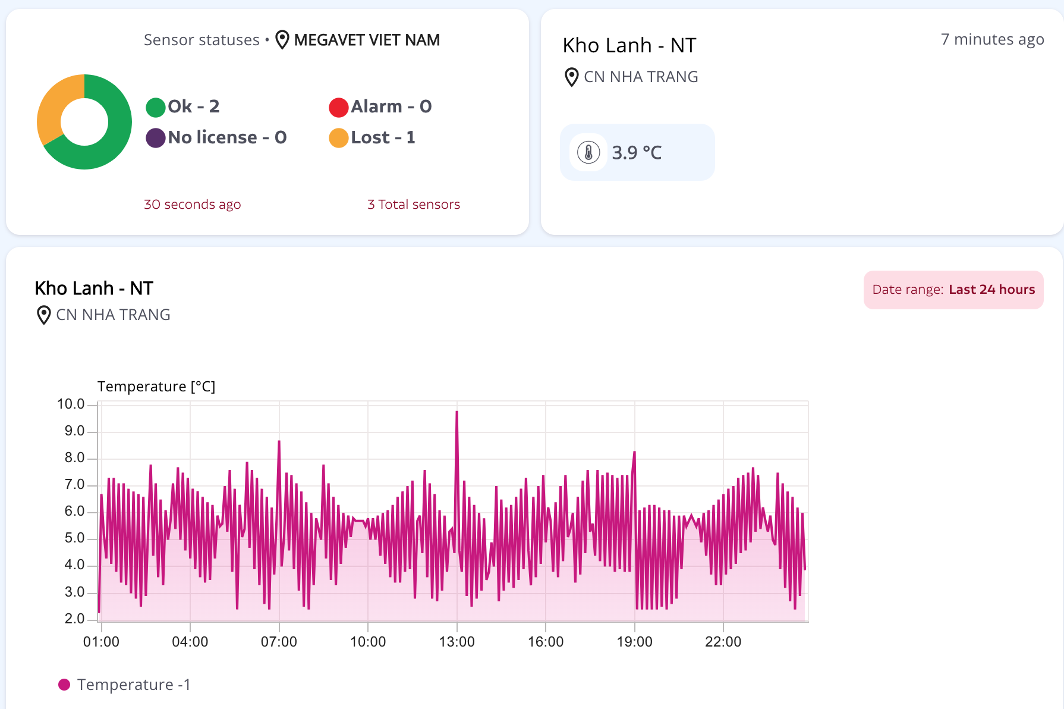Image resolution: width=1064 pixels, height=709 pixels.
Task: Click the thermometer icon in the 3.9 °C badge
Action: tap(588, 152)
